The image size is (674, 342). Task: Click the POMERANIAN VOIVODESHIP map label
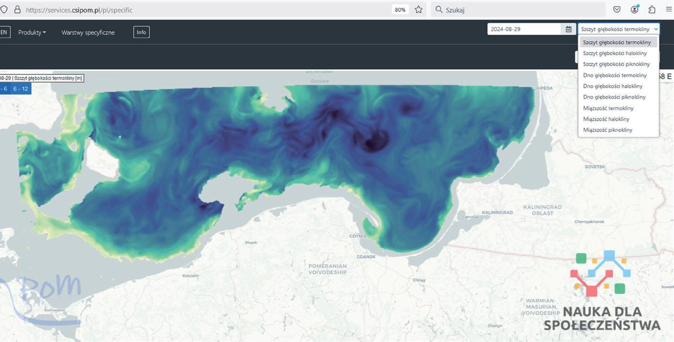[x=328, y=269]
